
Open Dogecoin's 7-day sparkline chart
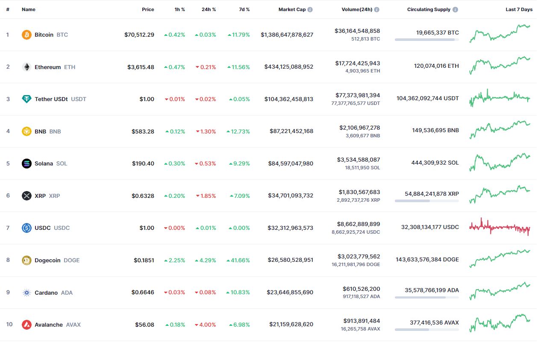[500, 259]
